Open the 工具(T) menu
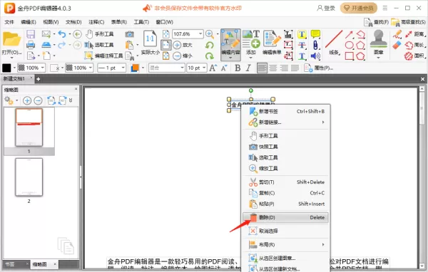Image resolution: width=428 pixels, height=272 pixels. (x=141, y=22)
